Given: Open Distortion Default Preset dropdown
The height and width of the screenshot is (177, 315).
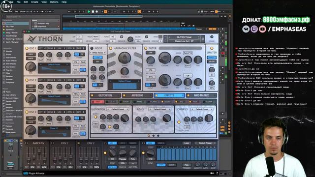Looking at the screenshot, I should tap(118, 109).
